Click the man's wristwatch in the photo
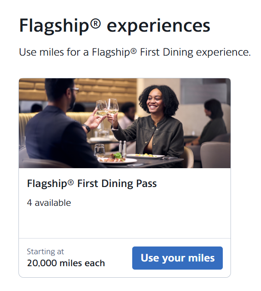The width and height of the screenshot is (261, 291). pos(87,128)
